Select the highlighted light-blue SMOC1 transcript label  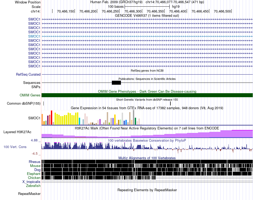34,36
